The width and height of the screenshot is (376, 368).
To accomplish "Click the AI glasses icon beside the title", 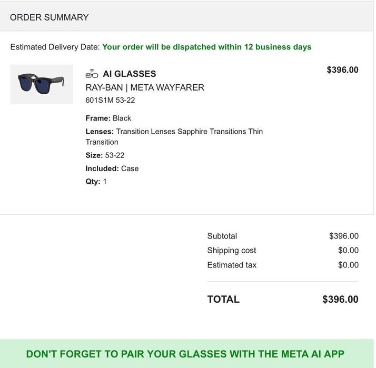I will click(92, 74).
